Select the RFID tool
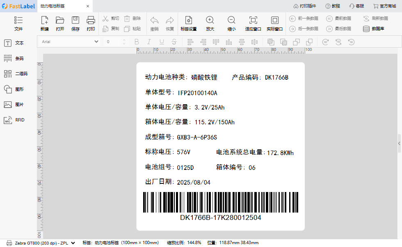 coord(14,120)
